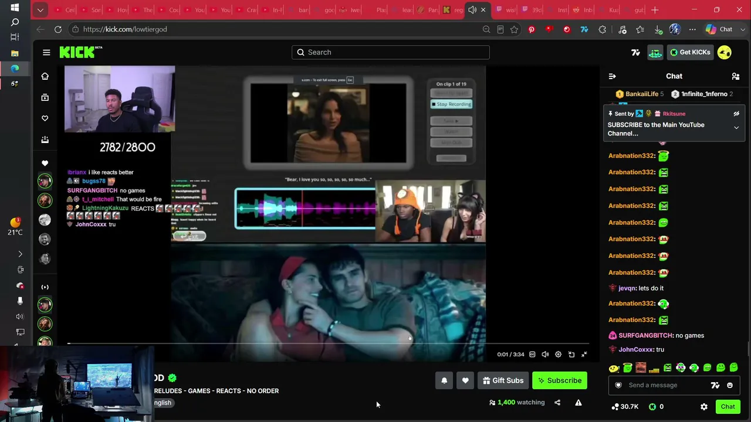751x422 pixels.
Task: Open chat settings gear
Action: [704, 407]
